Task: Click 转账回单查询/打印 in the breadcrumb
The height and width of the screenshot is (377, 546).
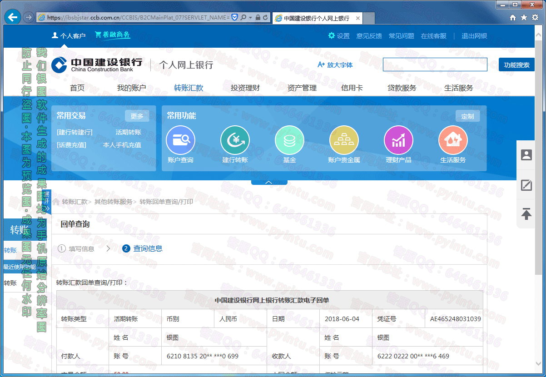Action: click(166, 202)
